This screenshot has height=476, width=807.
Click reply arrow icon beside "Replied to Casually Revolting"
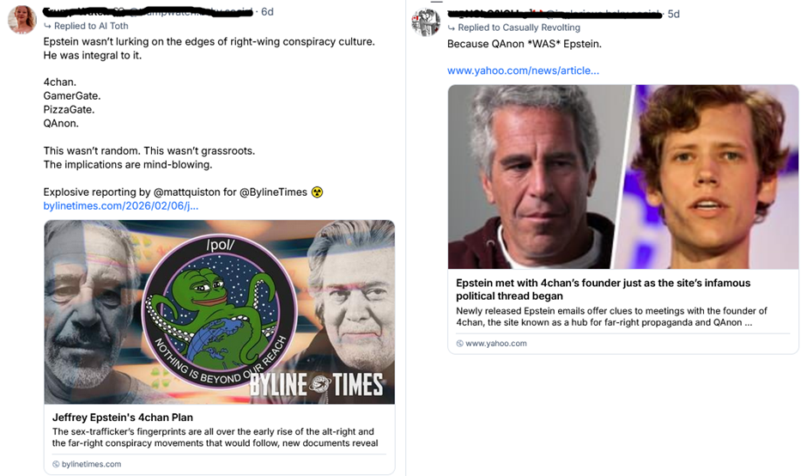(452, 27)
